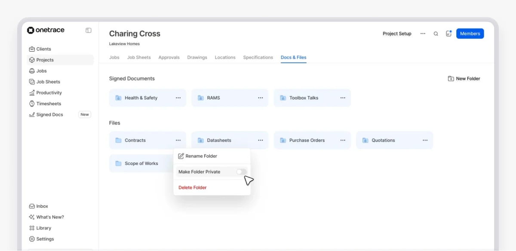Switch to the Locations tab
The width and height of the screenshot is (516, 251).
pyautogui.click(x=225, y=57)
